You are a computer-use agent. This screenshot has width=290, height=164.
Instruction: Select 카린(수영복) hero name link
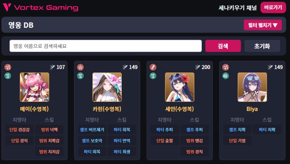pyautogui.click(x=107, y=109)
